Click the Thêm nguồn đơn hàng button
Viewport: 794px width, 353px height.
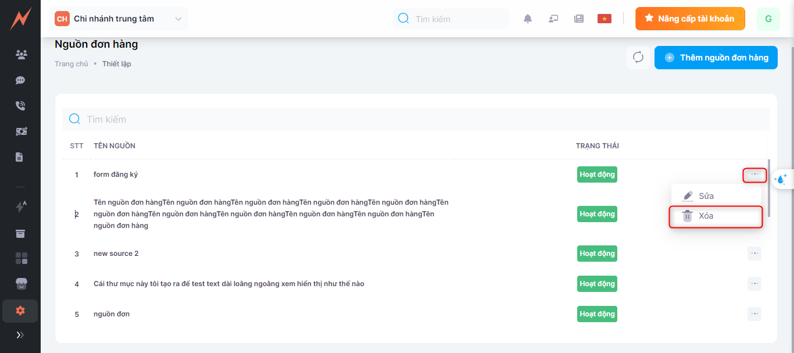click(x=716, y=58)
